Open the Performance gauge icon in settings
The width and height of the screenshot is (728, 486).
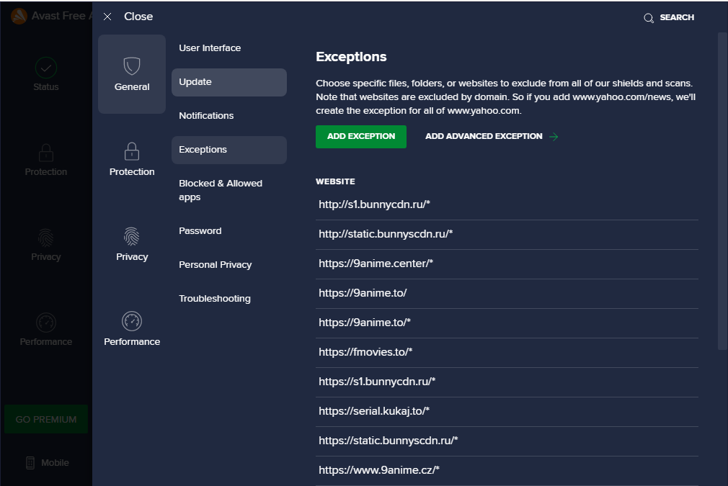pyautogui.click(x=132, y=321)
